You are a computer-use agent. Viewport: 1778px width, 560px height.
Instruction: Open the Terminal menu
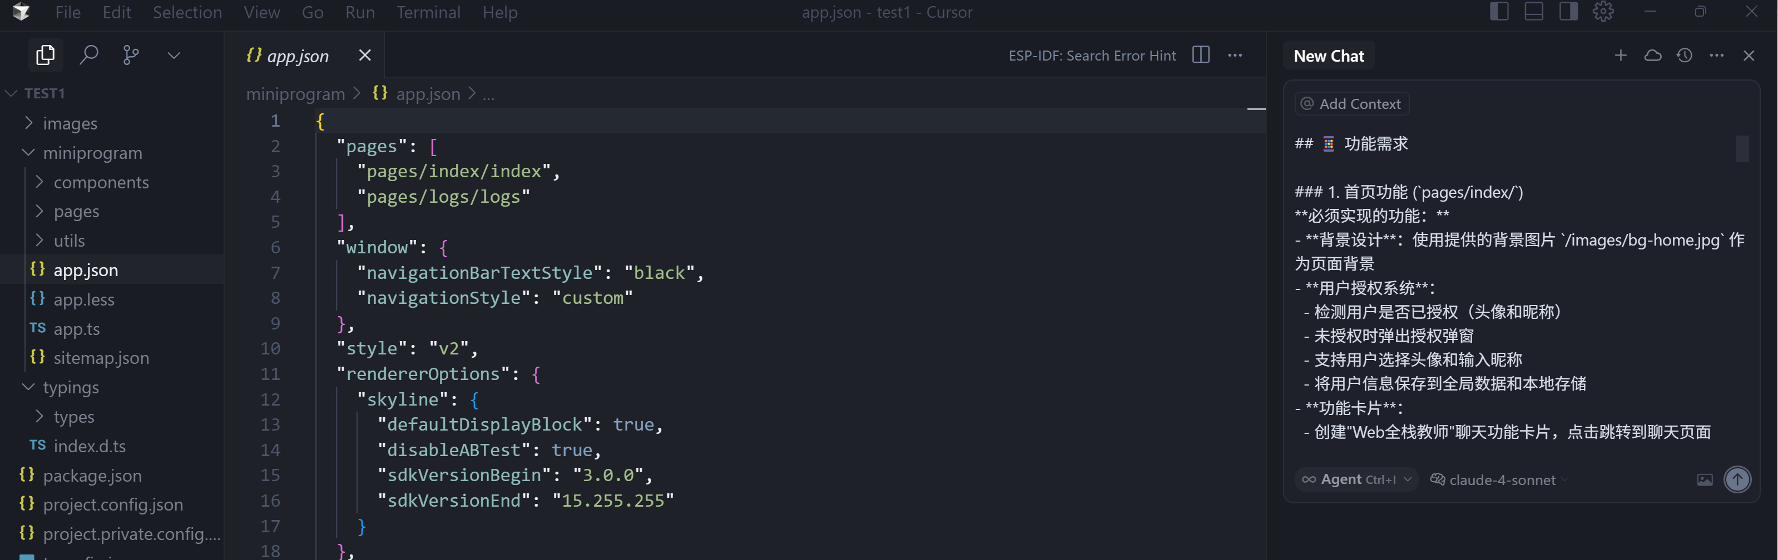click(x=428, y=12)
